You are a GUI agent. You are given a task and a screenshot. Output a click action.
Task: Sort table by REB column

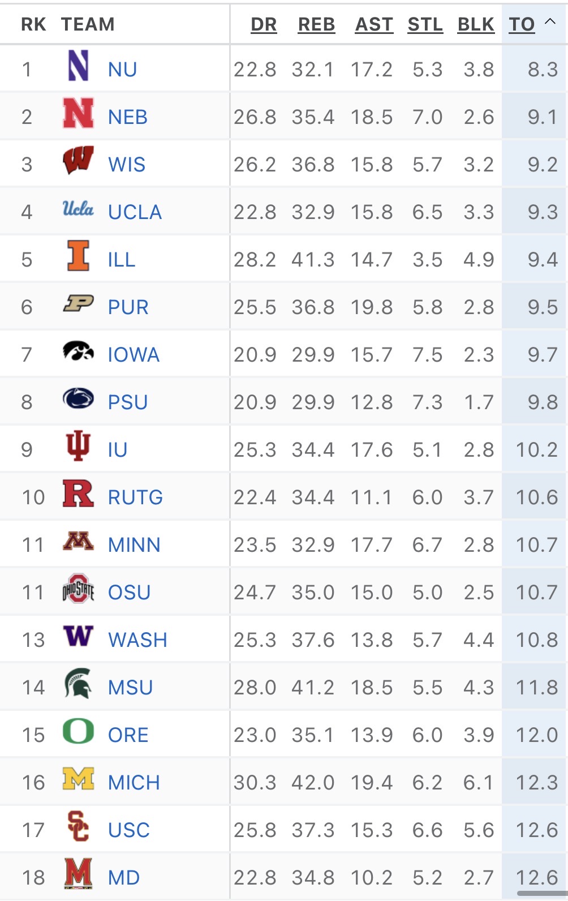tap(316, 24)
